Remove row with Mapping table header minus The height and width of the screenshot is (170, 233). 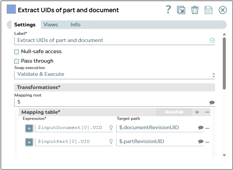point(207,112)
